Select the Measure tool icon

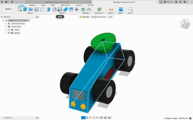coord(111,9)
